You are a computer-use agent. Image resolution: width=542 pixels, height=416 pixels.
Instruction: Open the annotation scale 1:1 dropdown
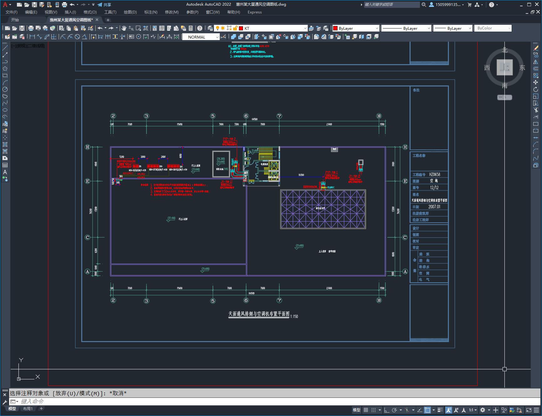(473, 410)
